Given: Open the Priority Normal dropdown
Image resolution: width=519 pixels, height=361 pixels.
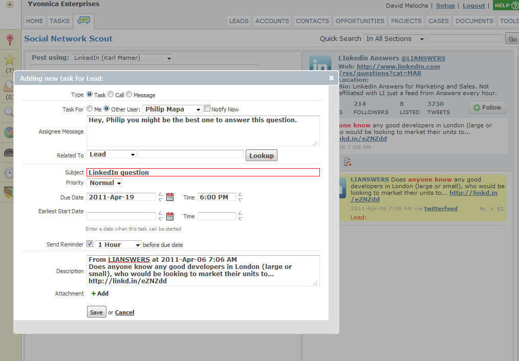Looking at the screenshot, I should [104, 183].
